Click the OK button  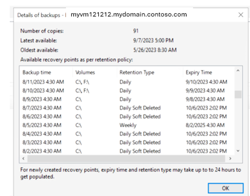(x=225, y=188)
